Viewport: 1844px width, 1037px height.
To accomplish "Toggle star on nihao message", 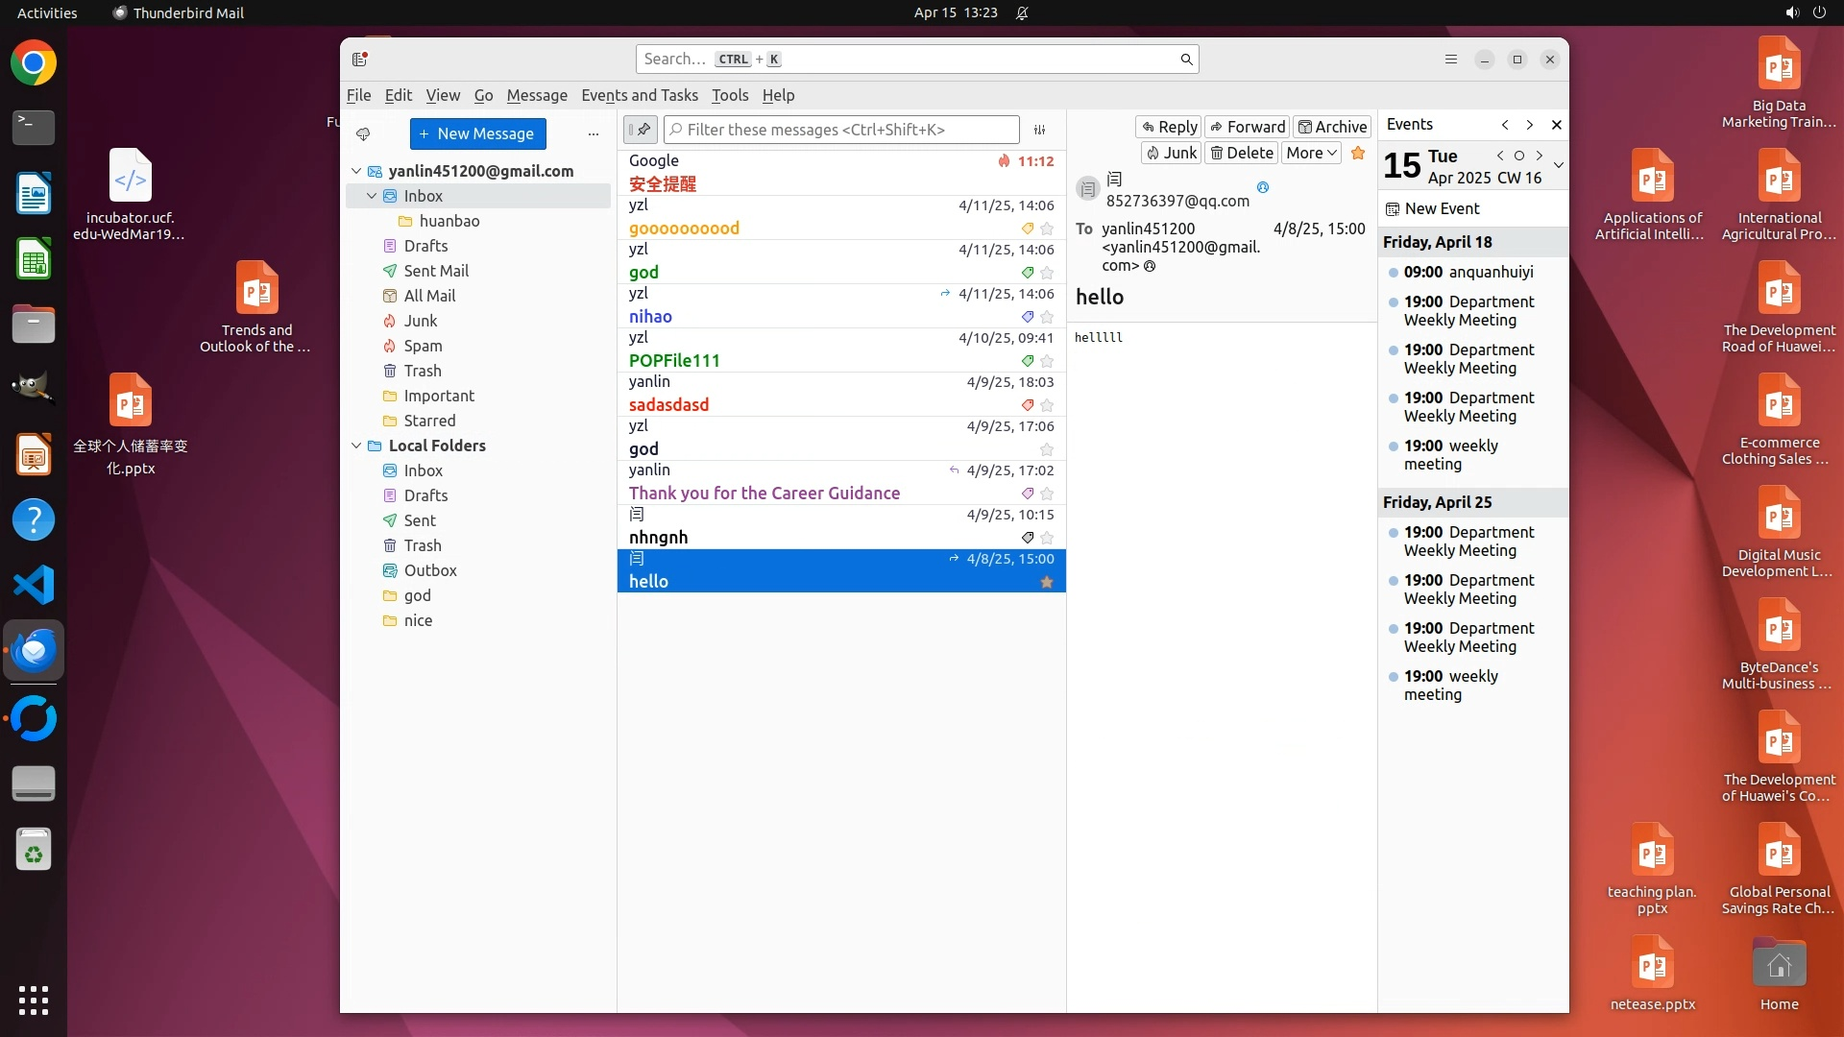I will click(x=1047, y=317).
